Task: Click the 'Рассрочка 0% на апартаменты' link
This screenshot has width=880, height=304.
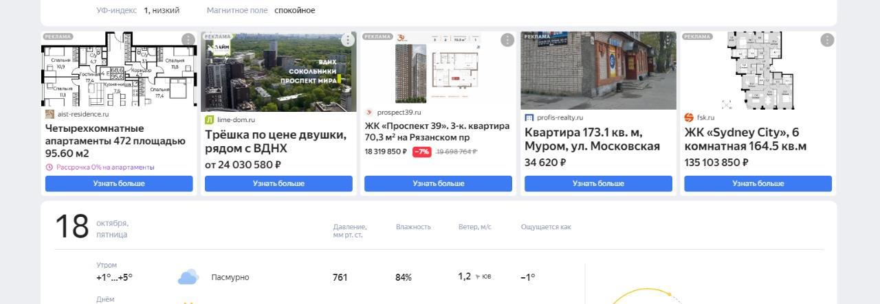Action: point(105,167)
